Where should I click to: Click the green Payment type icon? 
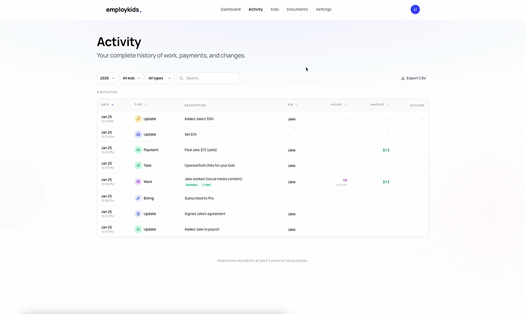[x=138, y=150]
